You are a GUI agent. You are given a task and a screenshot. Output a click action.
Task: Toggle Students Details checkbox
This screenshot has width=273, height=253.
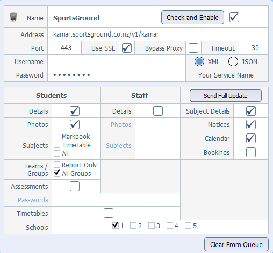coord(75,111)
